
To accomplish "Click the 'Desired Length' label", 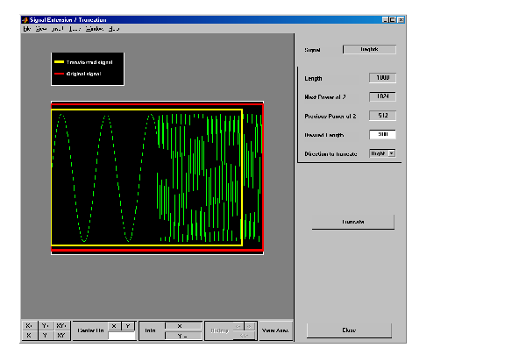I will (324, 135).
